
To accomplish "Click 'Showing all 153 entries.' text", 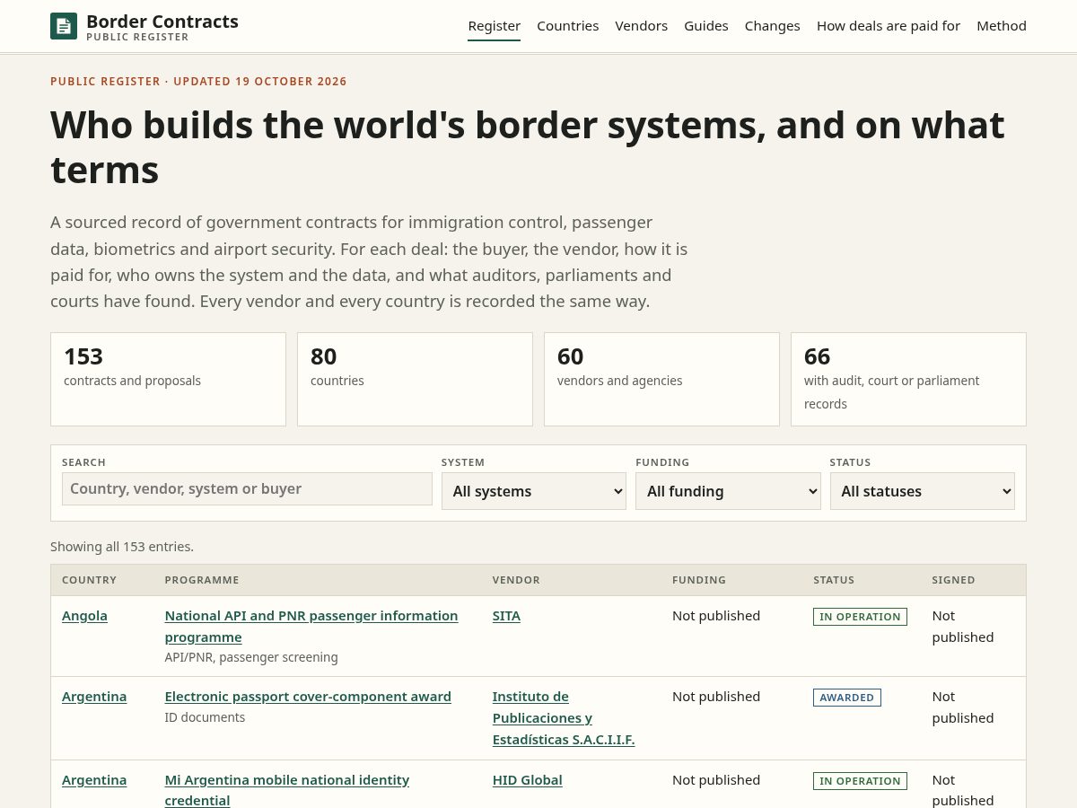I will [122, 547].
